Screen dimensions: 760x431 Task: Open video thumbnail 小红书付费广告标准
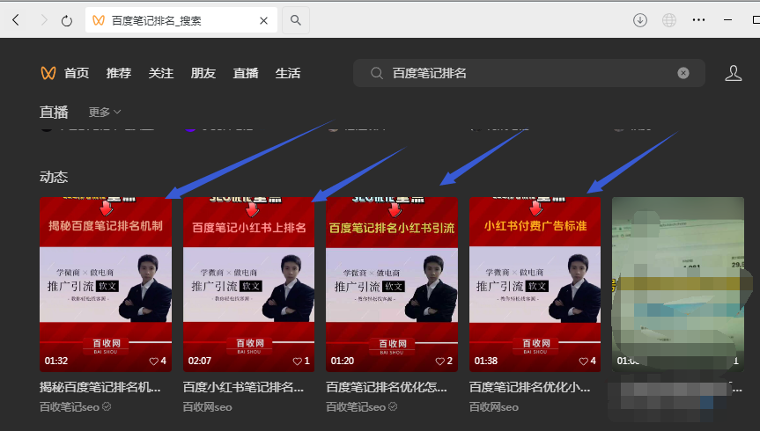535,284
